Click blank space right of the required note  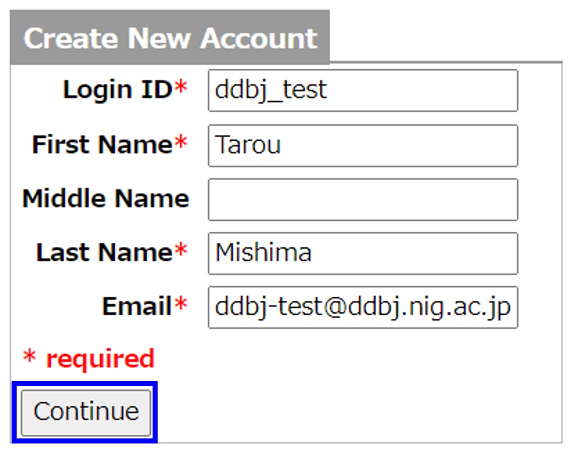click(x=352, y=359)
